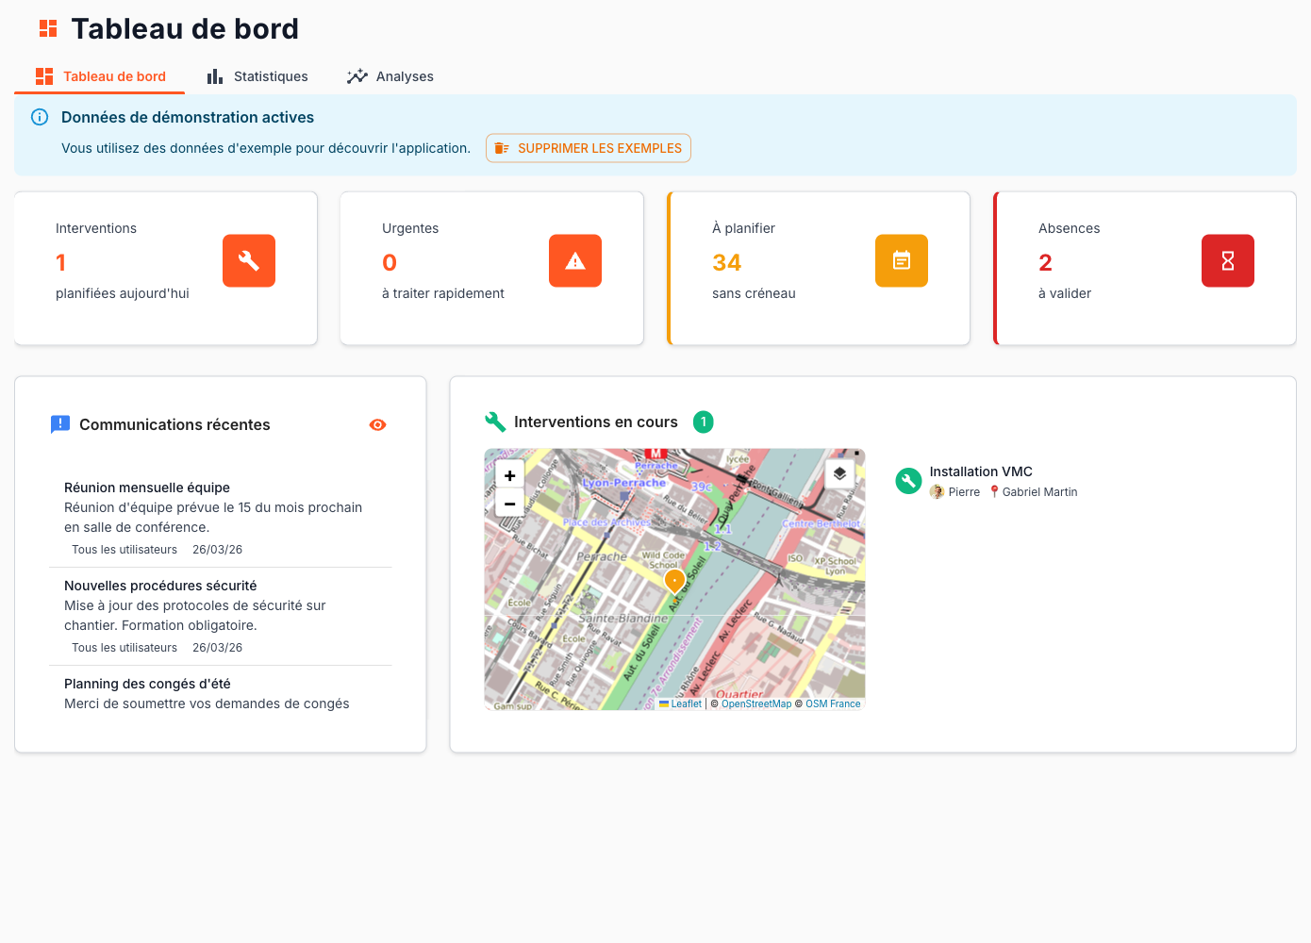Click the À planifier calendar icon

902,261
